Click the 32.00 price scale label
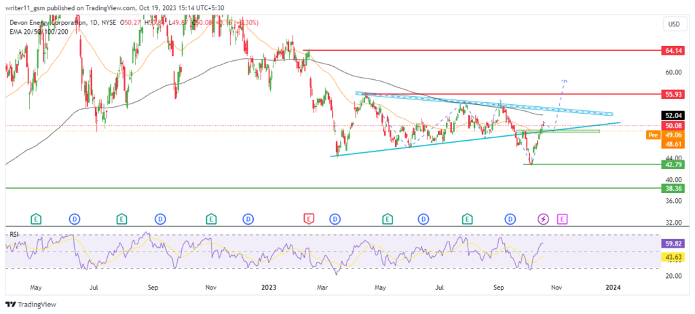 pyautogui.click(x=673, y=223)
